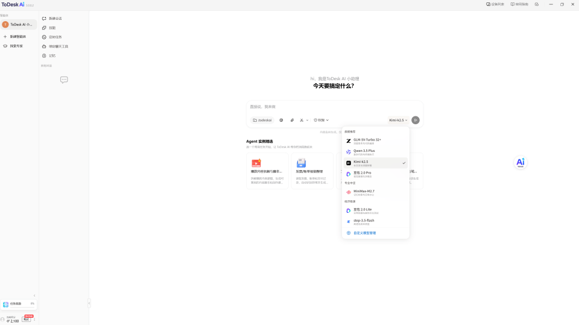Screen dimensions: 579x325
Task: Click the message input field
Action: 335,107
